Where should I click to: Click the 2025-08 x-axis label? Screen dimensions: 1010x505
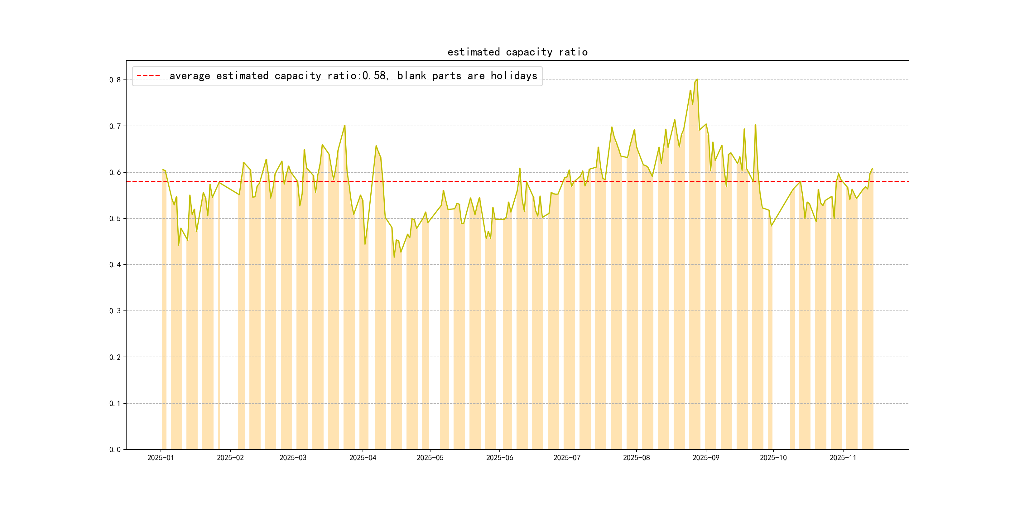(x=636, y=458)
